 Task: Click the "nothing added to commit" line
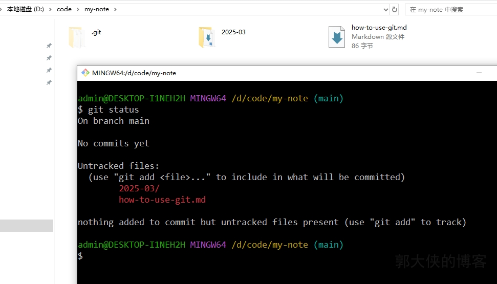tap(272, 222)
